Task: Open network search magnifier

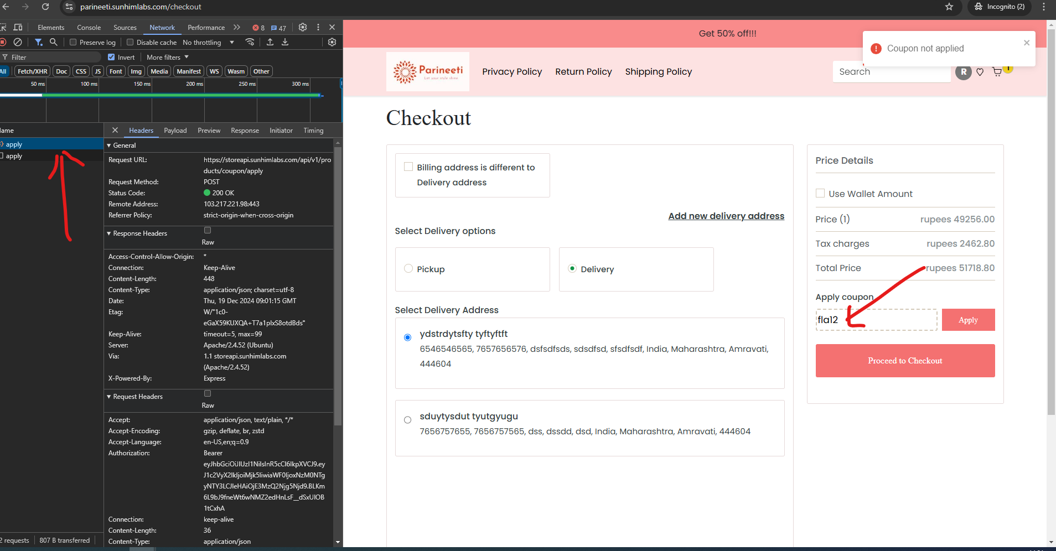Action: click(x=53, y=42)
